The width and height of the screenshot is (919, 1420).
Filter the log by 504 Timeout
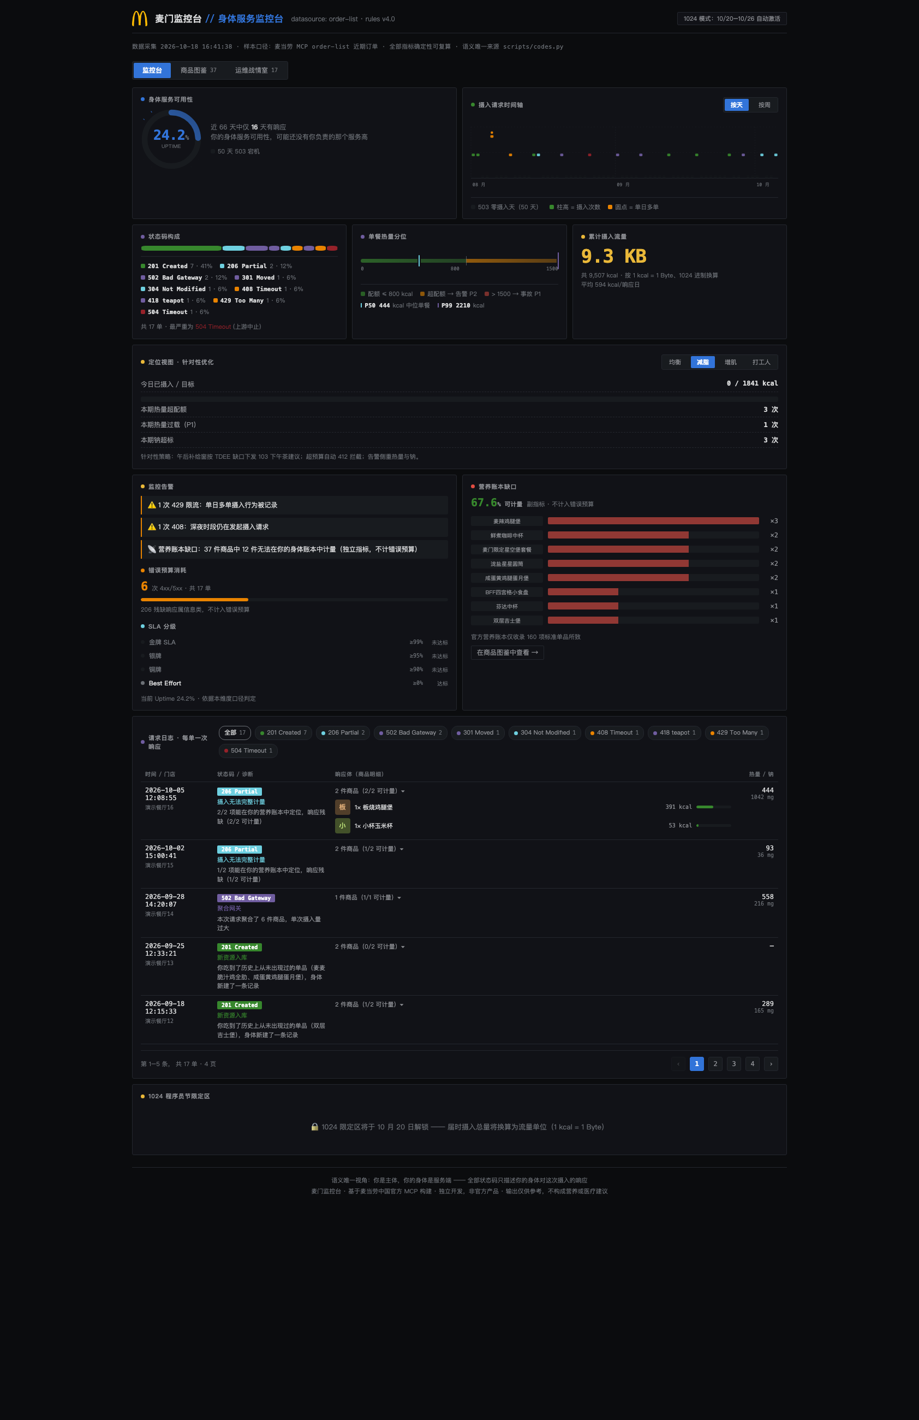click(x=248, y=750)
